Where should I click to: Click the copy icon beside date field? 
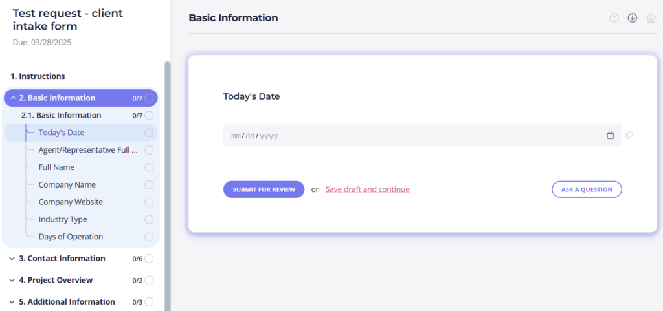[x=629, y=136]
